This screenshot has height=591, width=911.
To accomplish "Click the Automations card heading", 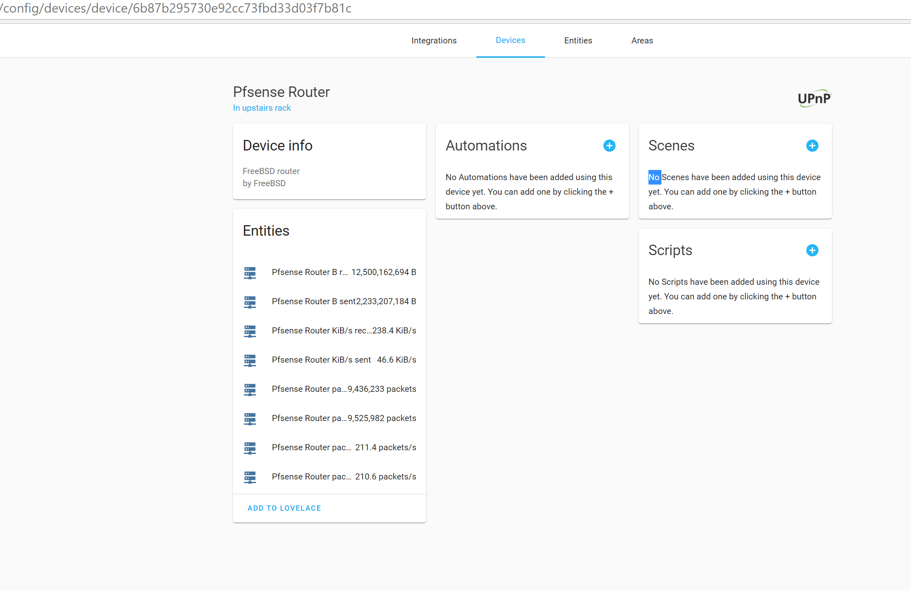I will [x=486, y=146].
